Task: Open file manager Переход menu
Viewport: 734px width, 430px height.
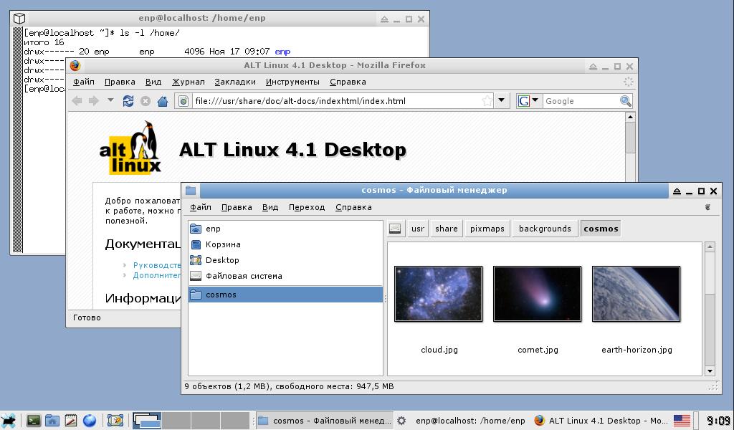Action: [307, 207]
